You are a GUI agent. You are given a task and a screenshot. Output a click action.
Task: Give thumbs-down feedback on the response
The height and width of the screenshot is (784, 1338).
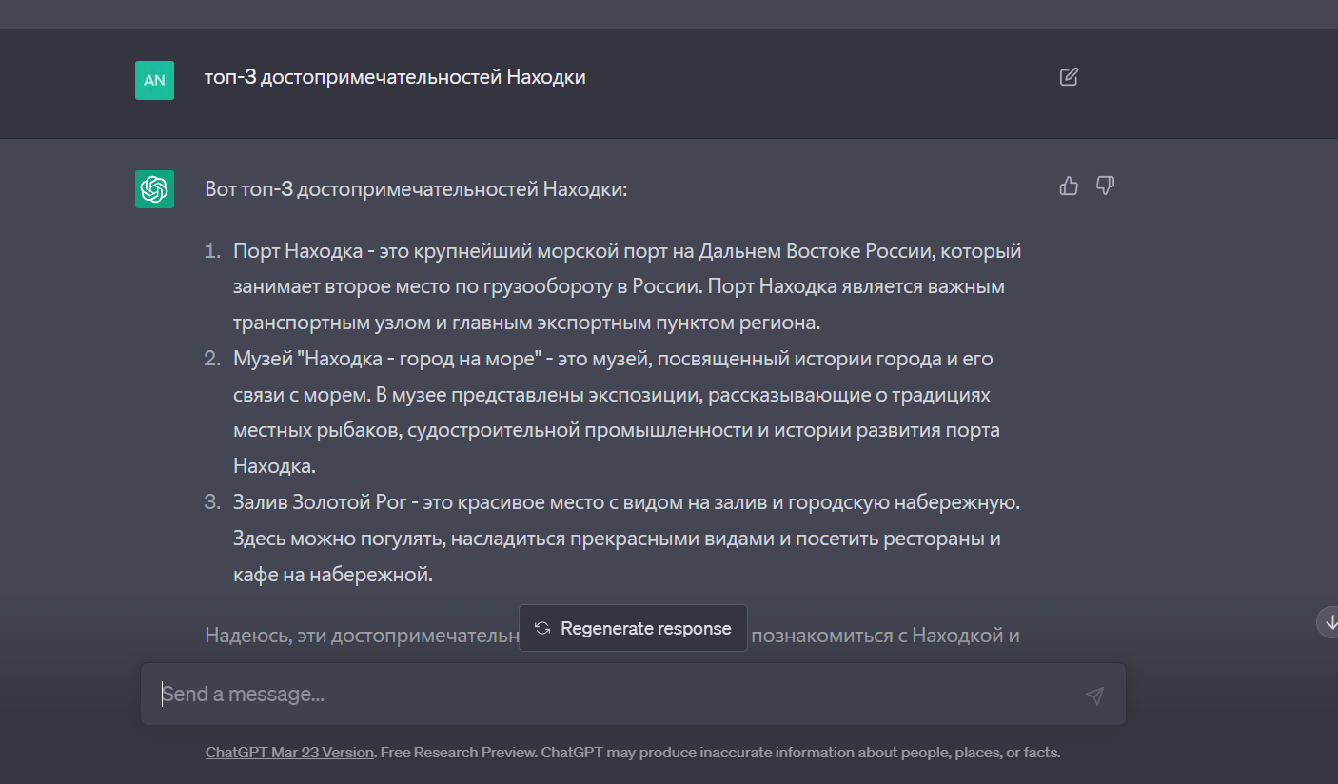pos(1105,186)
